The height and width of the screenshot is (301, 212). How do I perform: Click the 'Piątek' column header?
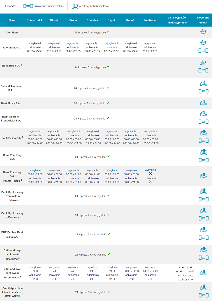(x=112, y=20)
